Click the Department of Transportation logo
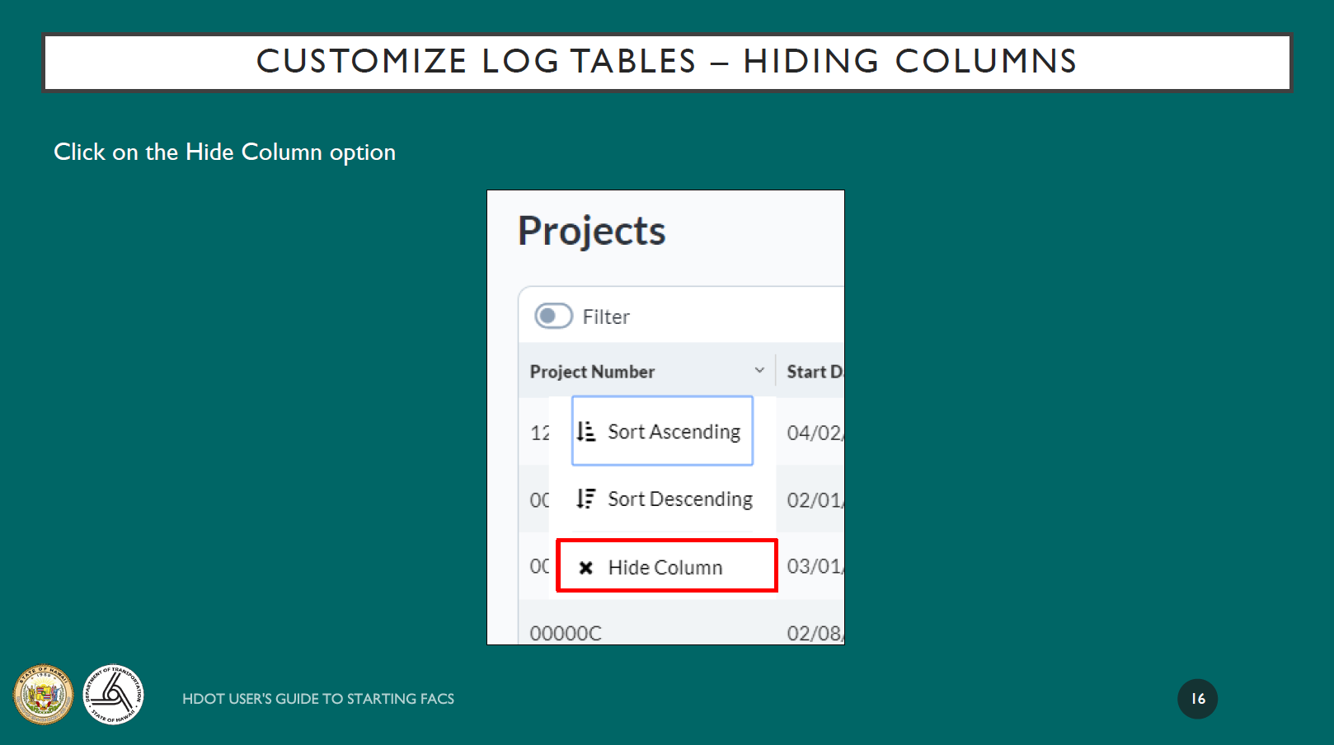This screenshot has height=745, width=1334. [114, 695]
